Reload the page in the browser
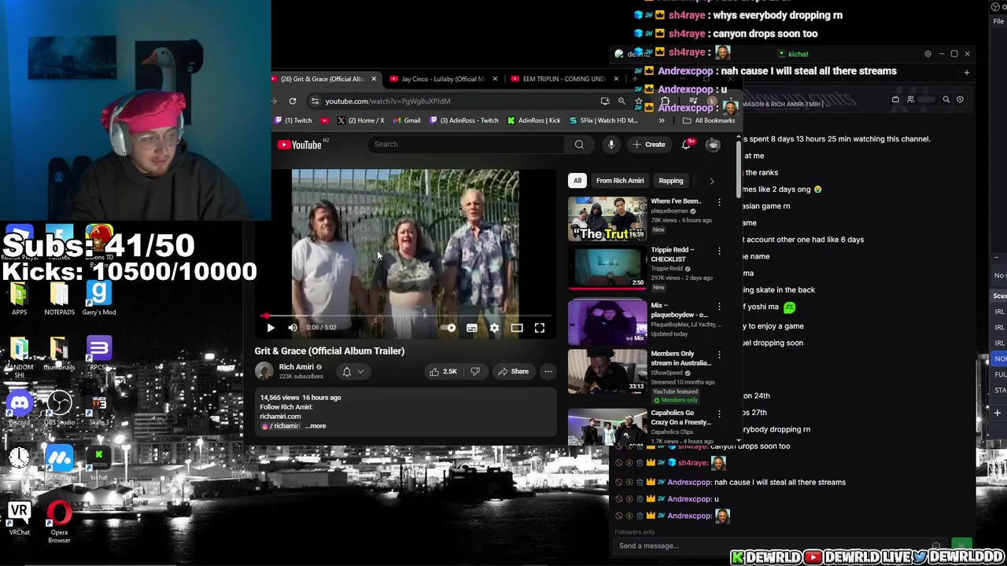Viewport: 1007px width, 566px height. pos(293,101)
